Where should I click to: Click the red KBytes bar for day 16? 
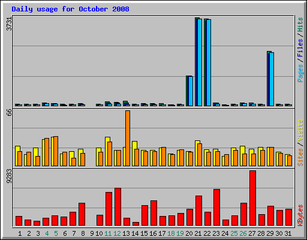click(x=153, y=213)
